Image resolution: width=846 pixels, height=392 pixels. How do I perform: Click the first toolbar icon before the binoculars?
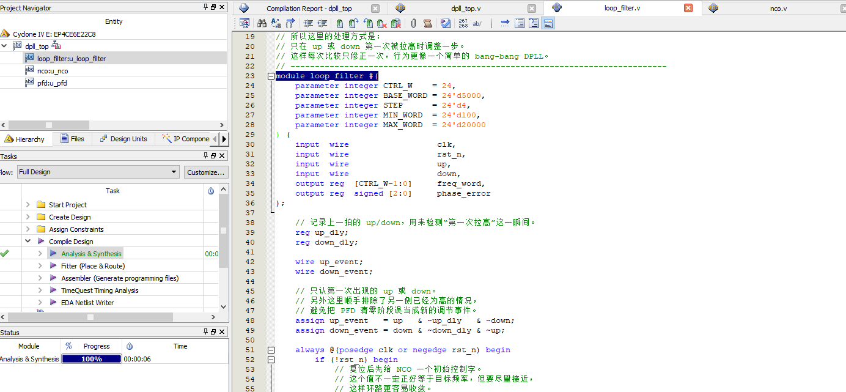244,23
